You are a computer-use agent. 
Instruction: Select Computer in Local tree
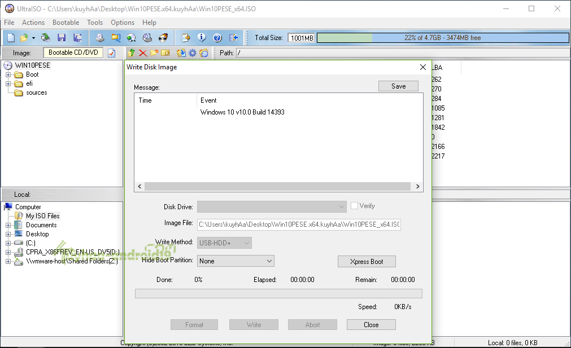click(x=28, y=207)
